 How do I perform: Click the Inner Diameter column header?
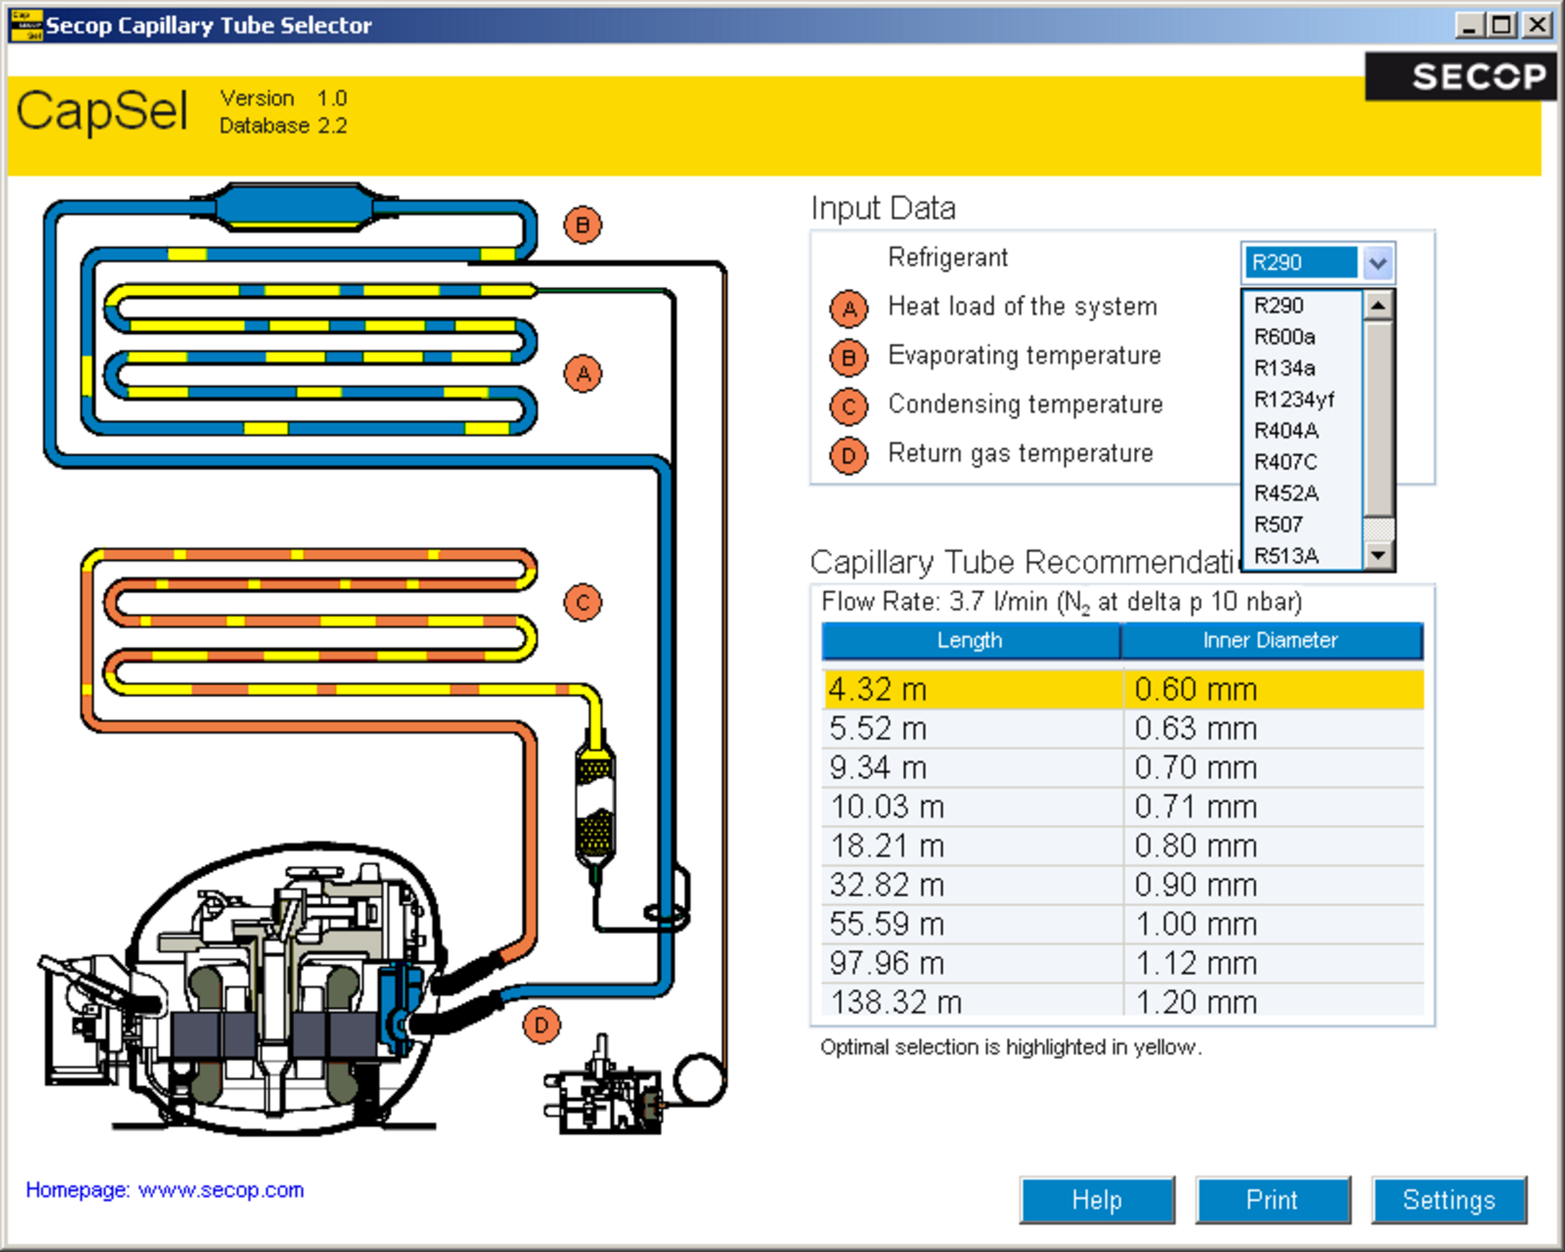(1273, 641)
